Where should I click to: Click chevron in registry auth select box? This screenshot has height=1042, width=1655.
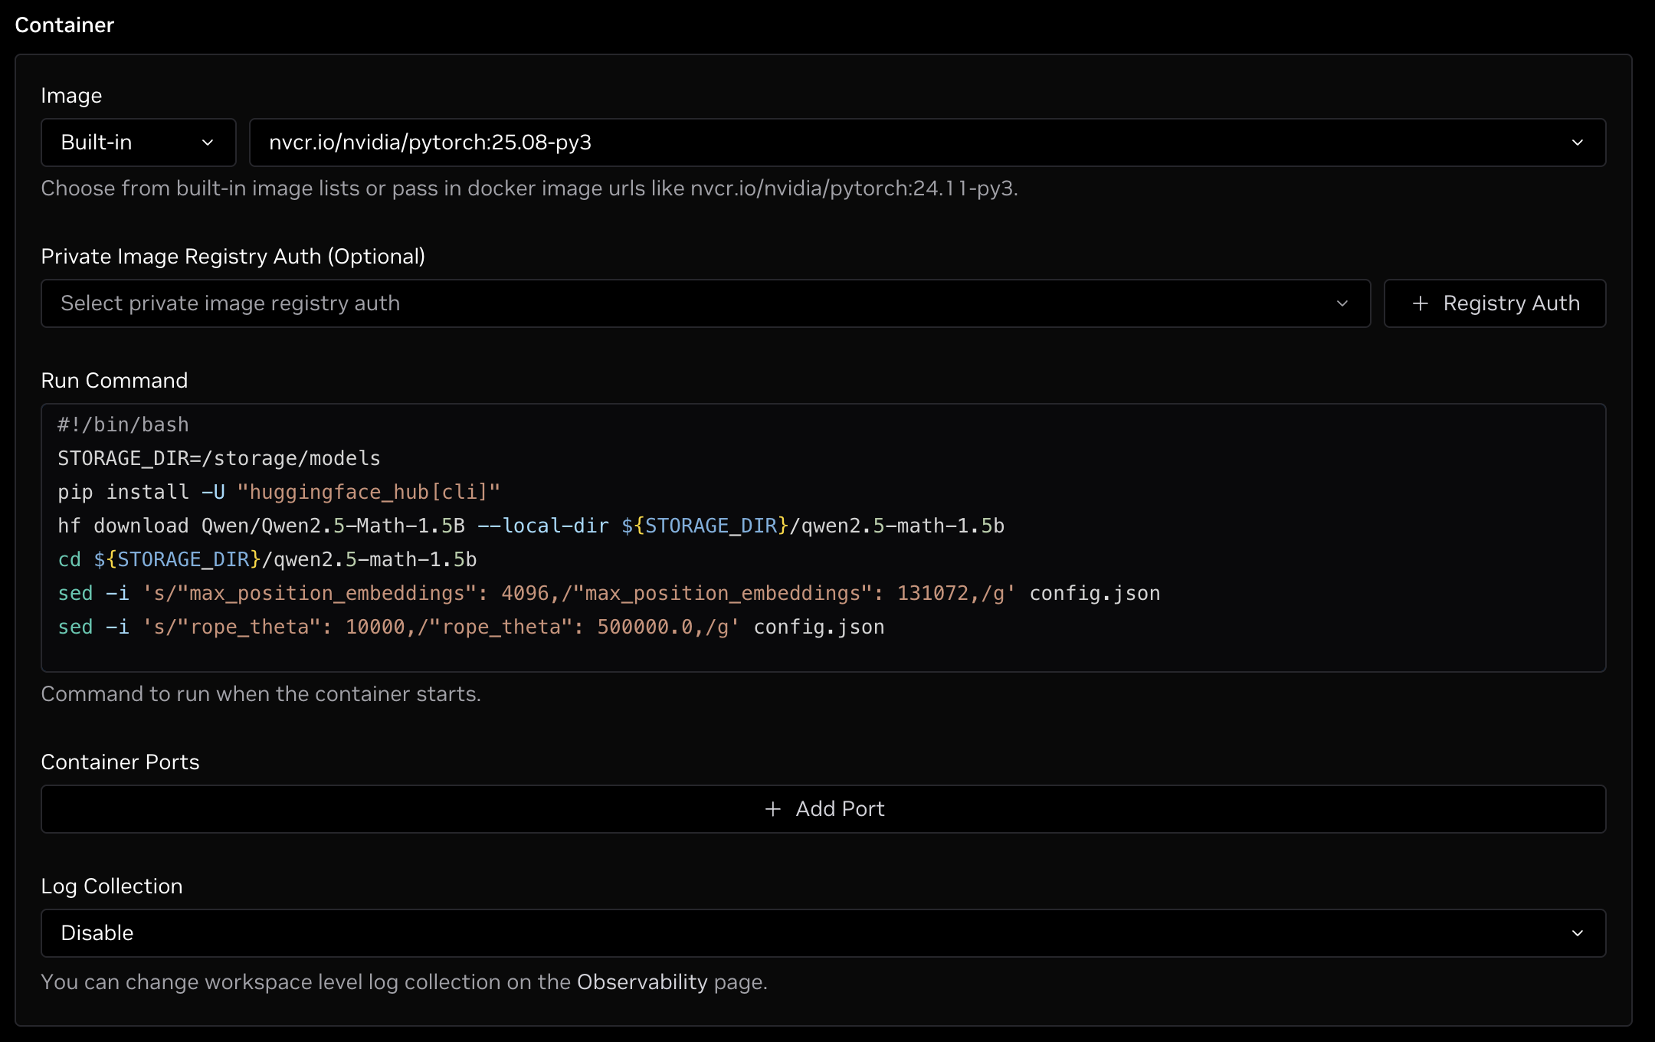(1342, 303)
